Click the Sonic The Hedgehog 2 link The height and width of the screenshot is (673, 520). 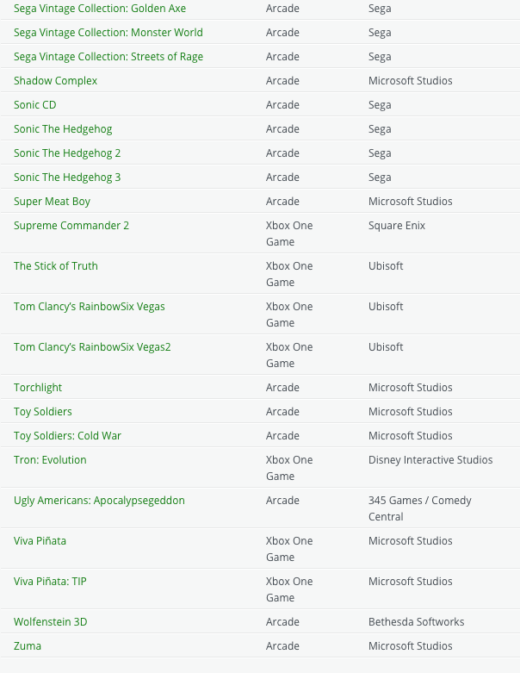pyautogui.click(x=67, y=153)
